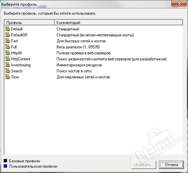Click the Search profile icon
The width and height of the screenshot is (188, 173).
coord(8,71)
